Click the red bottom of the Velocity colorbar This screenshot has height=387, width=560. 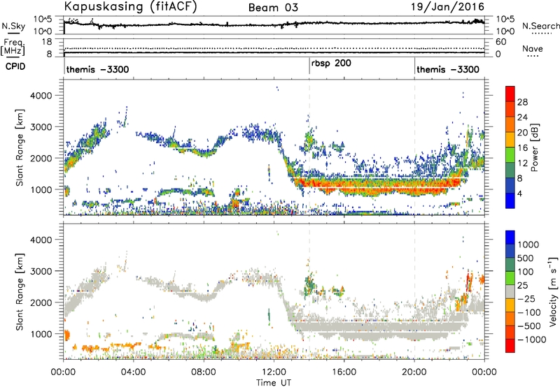tap(510, 346)
